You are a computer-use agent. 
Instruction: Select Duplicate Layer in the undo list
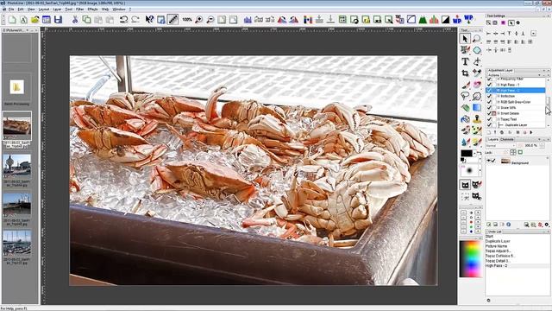pyautogui.click(x=498, y=241)
